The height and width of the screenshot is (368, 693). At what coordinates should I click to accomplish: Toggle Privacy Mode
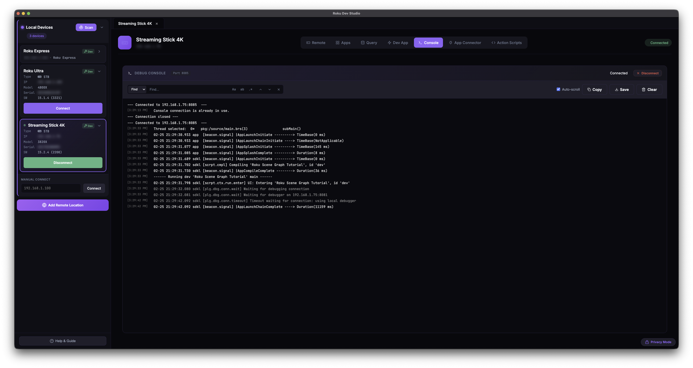658,342
